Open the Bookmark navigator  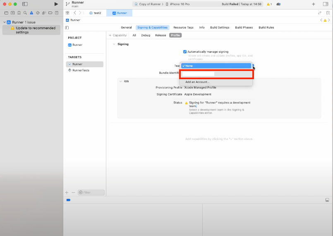19,13
